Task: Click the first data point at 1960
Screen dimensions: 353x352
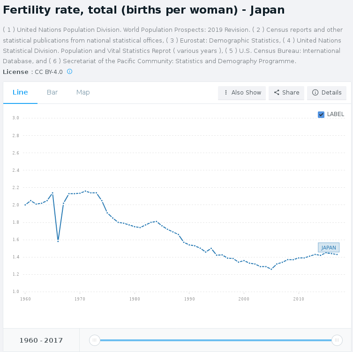Action: tap(25, 205)
